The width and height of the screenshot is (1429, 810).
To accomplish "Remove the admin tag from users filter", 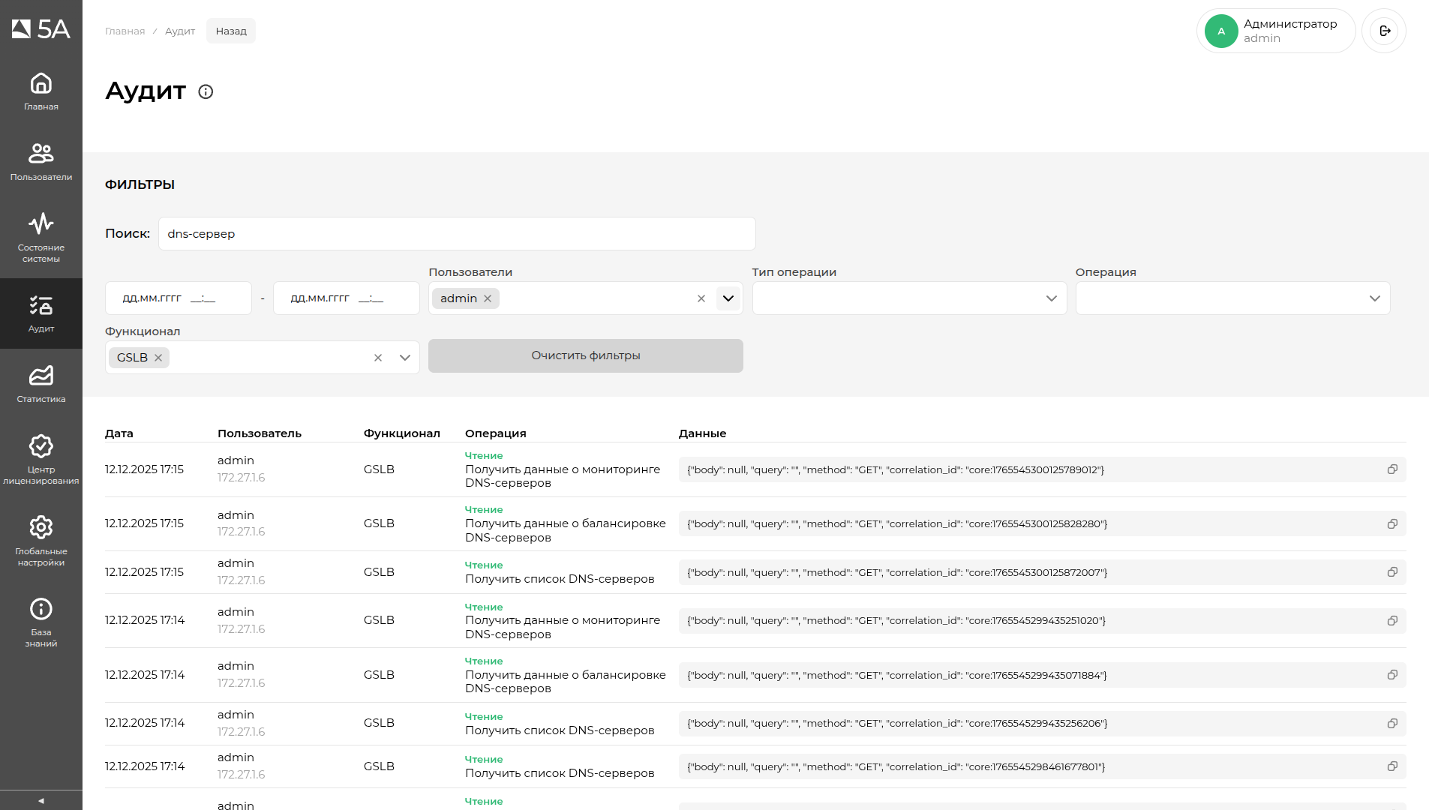I will pyautogui.click(x=488, y=298).
